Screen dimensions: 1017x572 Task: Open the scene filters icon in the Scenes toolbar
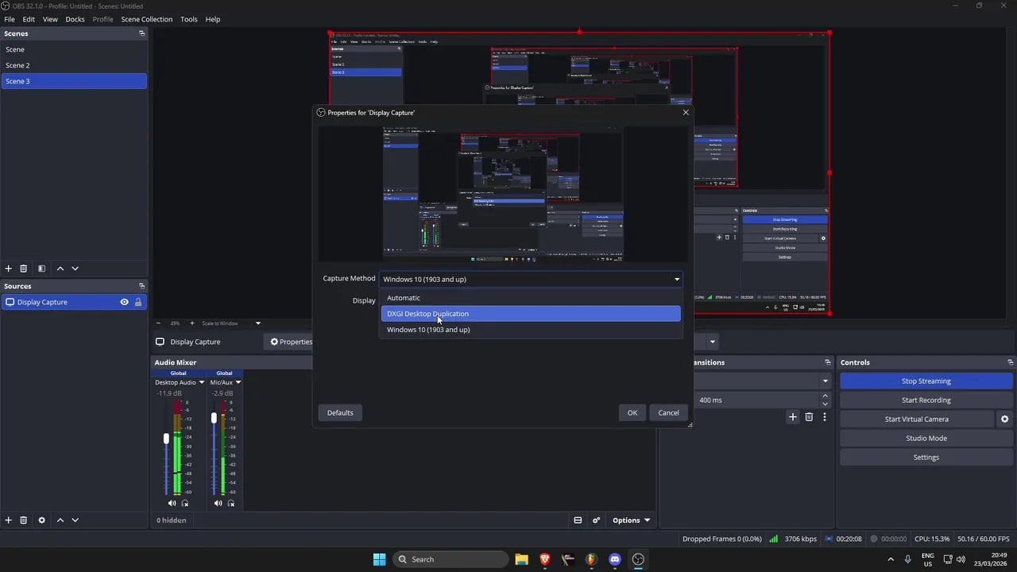pos(41,269)
